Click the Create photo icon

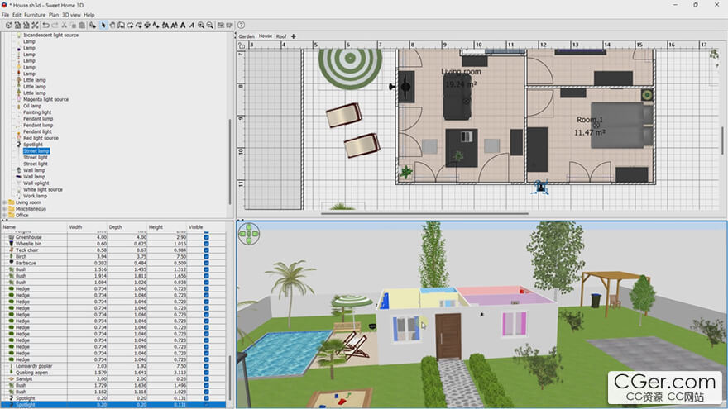(221, 25)
